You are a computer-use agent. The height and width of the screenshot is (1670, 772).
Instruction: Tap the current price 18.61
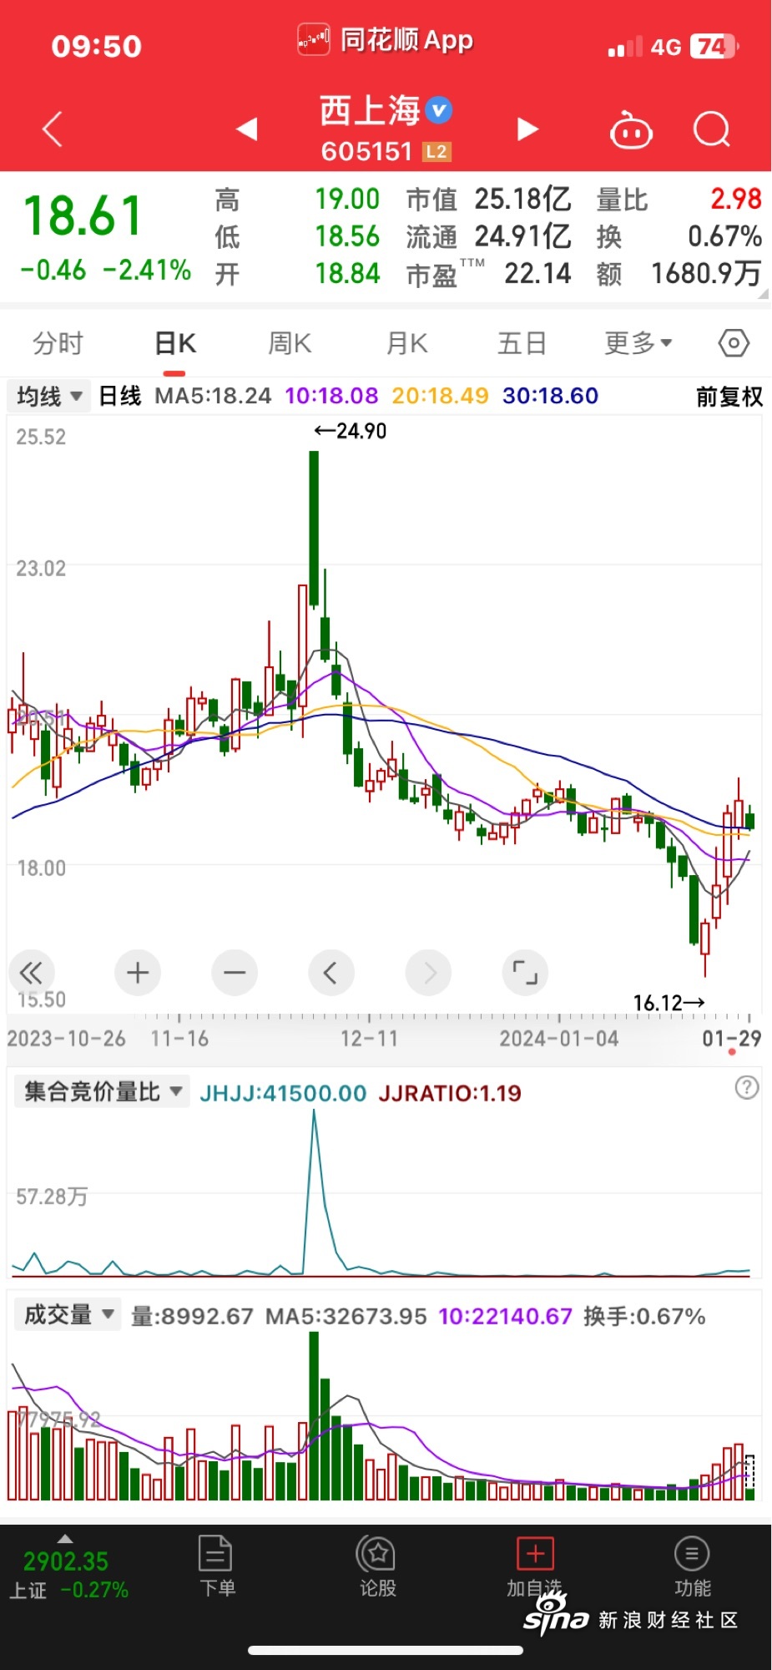click(83, 215)
